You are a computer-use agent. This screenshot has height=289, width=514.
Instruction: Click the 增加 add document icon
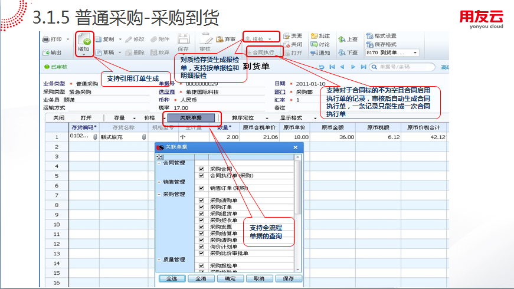(x=84, y=40)
